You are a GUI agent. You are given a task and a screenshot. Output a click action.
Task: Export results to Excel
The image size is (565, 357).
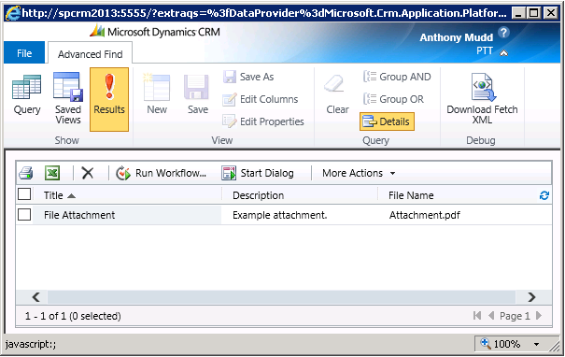52,173
